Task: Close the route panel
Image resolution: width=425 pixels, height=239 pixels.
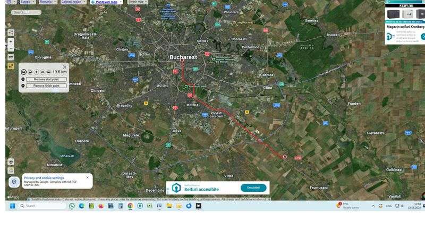Action: pyautogui.click(x=64, y=67)
